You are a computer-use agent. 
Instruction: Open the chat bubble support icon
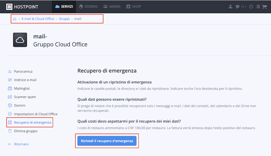click(237, 7)
